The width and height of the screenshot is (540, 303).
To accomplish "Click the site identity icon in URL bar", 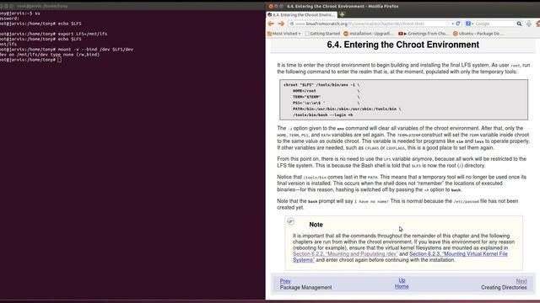I will click(292, 24).
